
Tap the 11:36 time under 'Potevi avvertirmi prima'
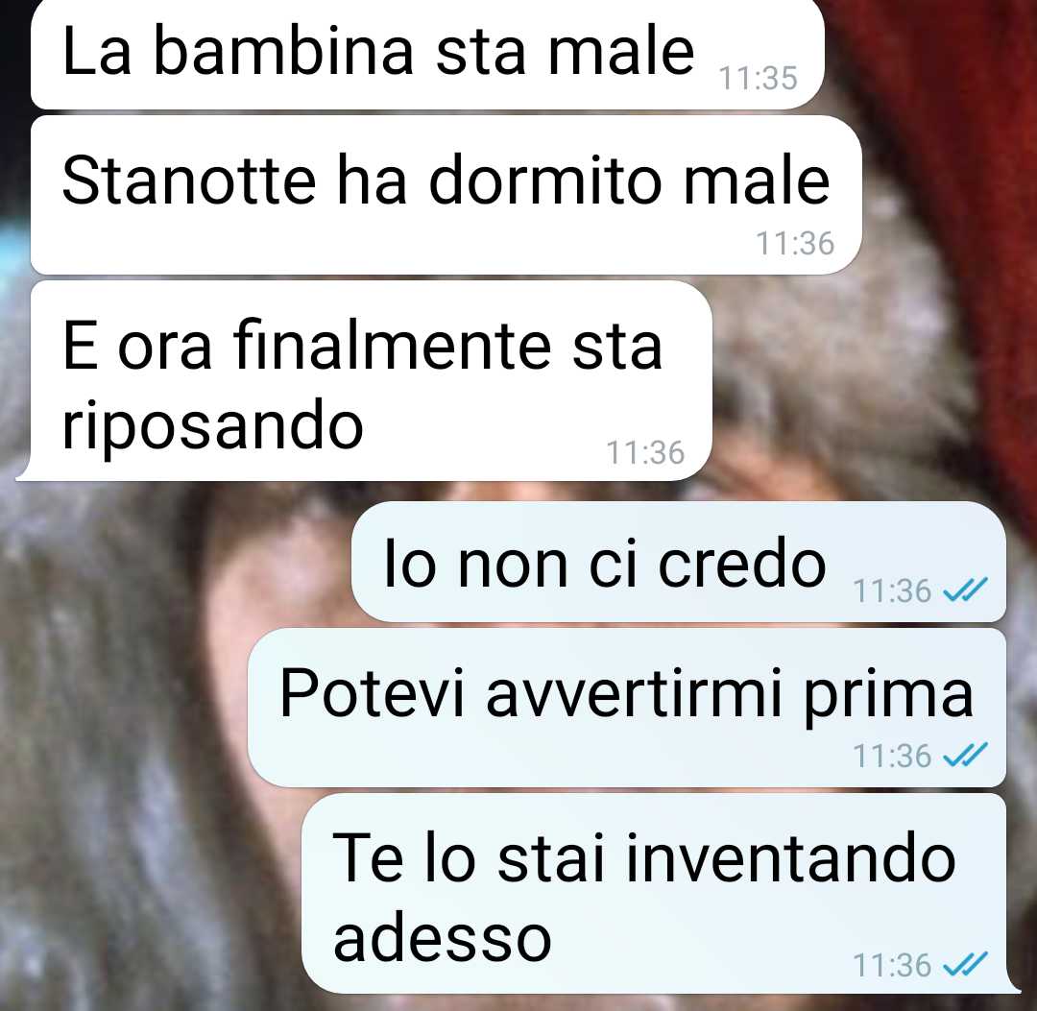point(892,755)
